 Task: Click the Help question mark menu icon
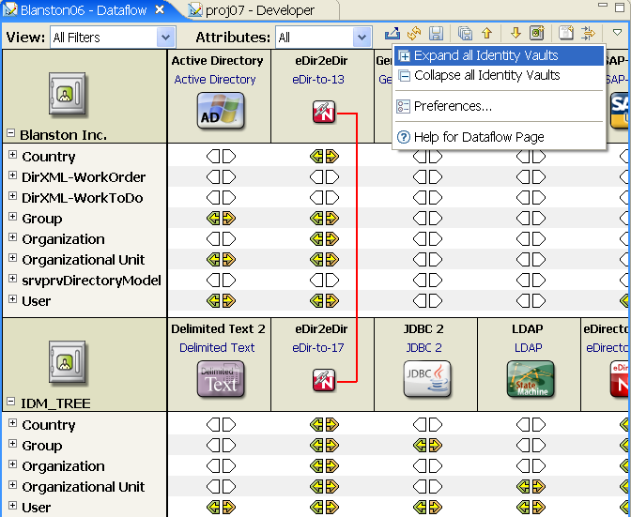click(403, 137)
